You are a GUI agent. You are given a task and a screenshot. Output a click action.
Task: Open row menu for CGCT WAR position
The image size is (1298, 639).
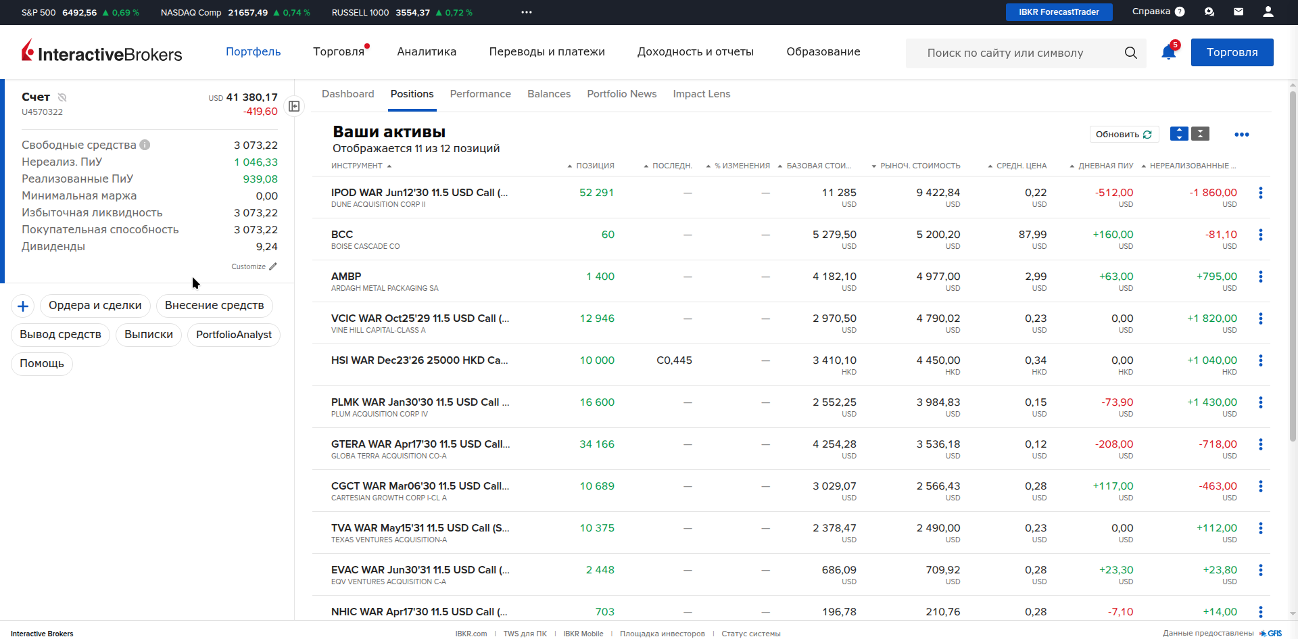(x=1261, y=486)
